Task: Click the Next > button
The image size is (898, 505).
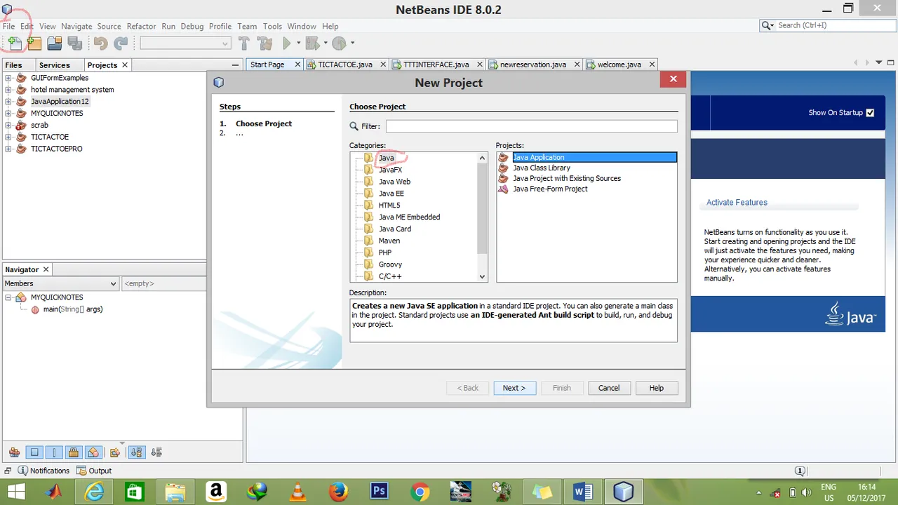Action: [x=514, y=388]
